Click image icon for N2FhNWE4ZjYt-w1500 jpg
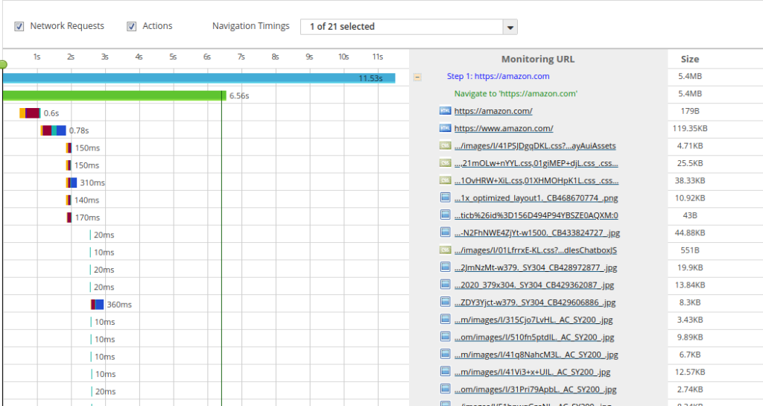This screenshot has width=763, height=406. tap(446, 232)
